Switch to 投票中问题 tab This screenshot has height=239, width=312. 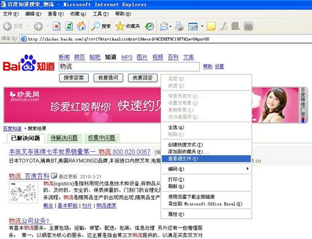102,138
